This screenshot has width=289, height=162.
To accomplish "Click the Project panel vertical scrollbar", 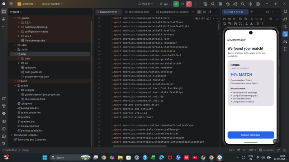I will click(x=91, y=84).
